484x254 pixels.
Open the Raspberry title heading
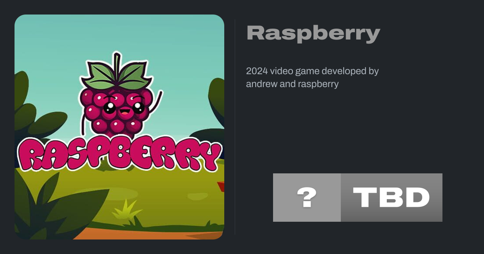pos(313,34)
